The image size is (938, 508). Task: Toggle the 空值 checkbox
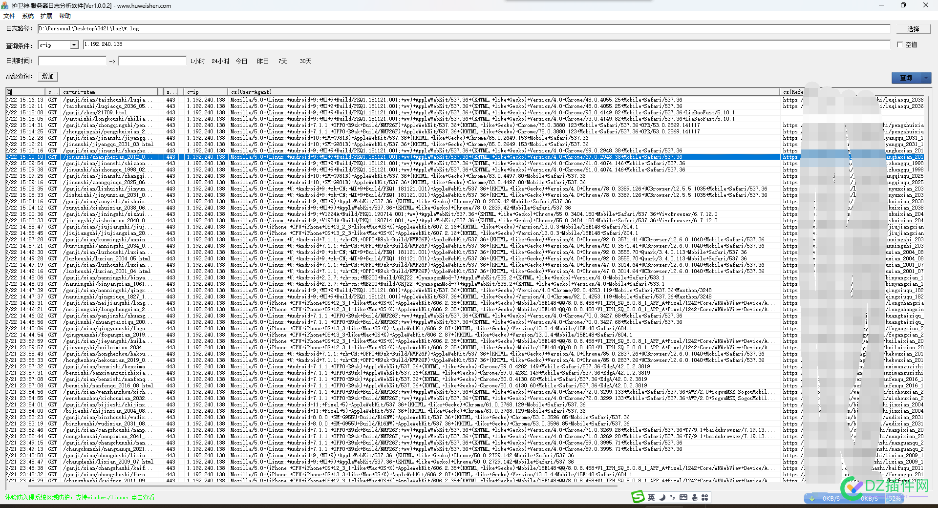[900, 44]
